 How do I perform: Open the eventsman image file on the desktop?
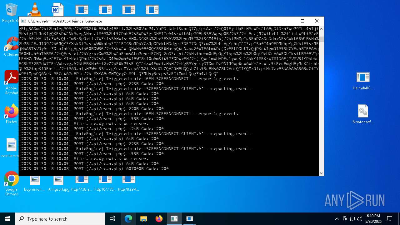click(x=11, y=148)
